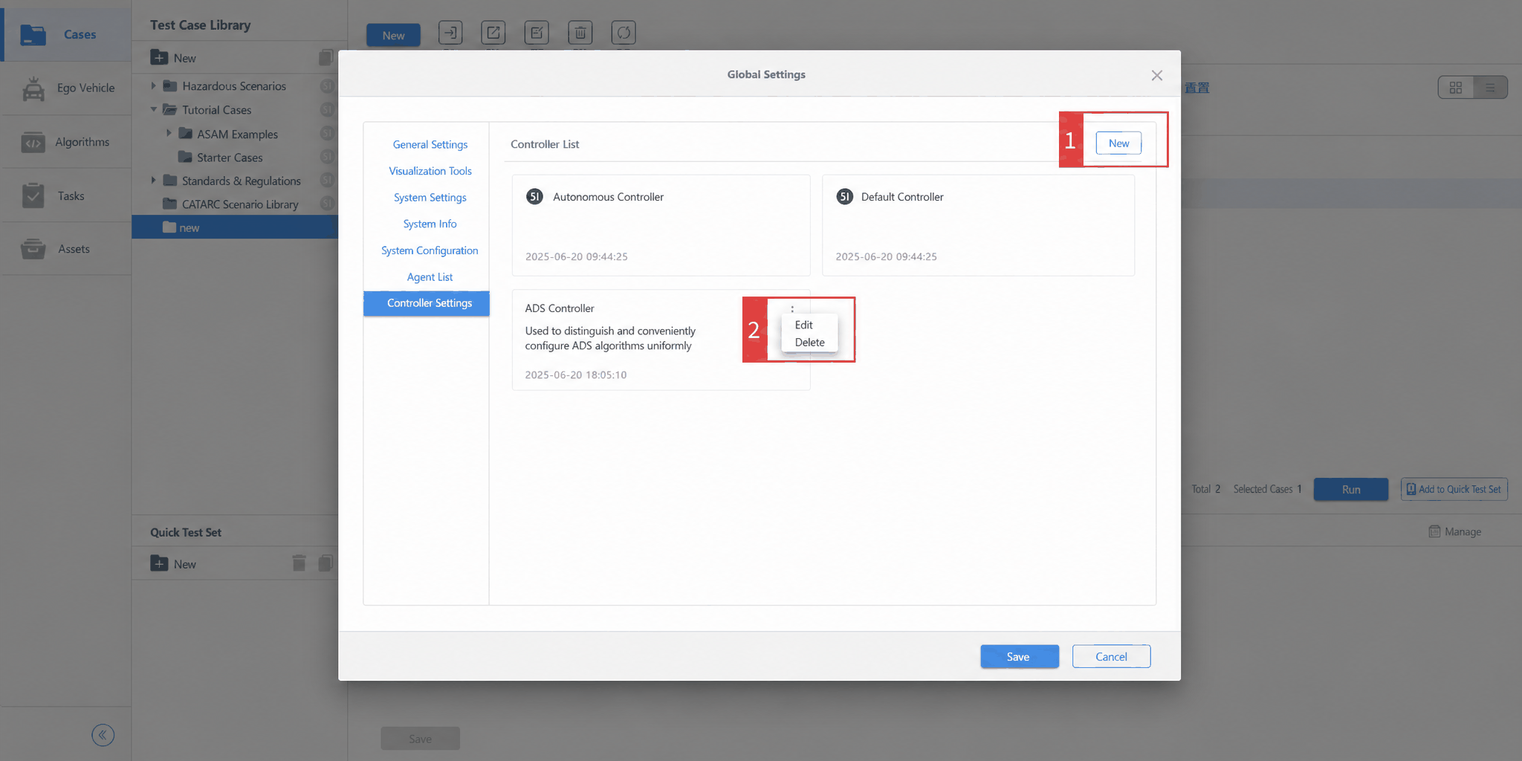This screenshot has width=1522, height=761.
Task: Select the 'new' folder in the tree
Action: tap(235, 227)
